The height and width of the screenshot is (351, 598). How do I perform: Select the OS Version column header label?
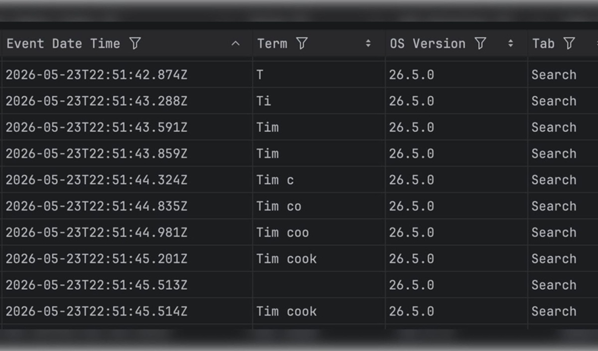pyautogui.click(x=428, y=44)
